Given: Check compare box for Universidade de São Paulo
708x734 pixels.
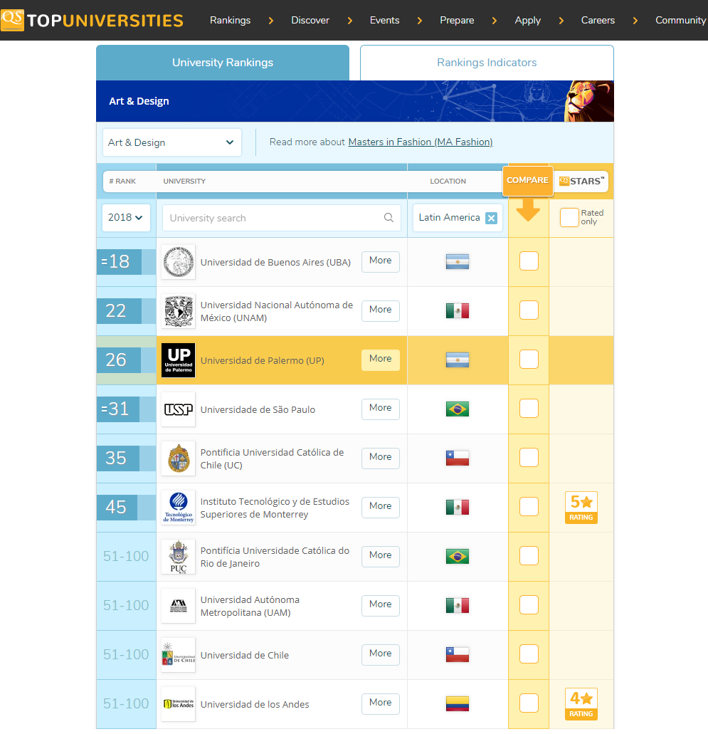Looking at the screenshot, I should [x=529, y=409].
